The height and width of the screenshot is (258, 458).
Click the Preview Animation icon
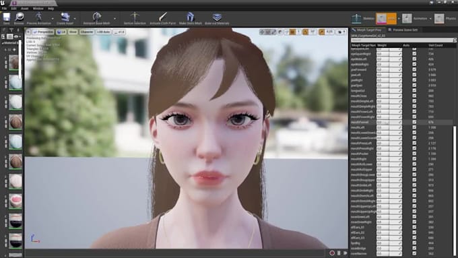[x=38, y=17]
